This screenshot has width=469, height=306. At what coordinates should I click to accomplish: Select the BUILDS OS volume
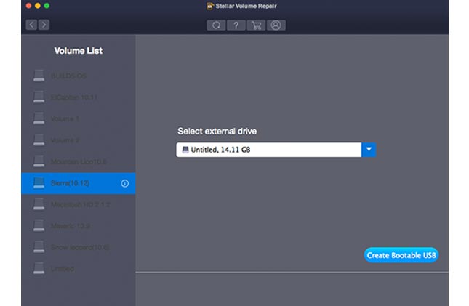[69, 76]
